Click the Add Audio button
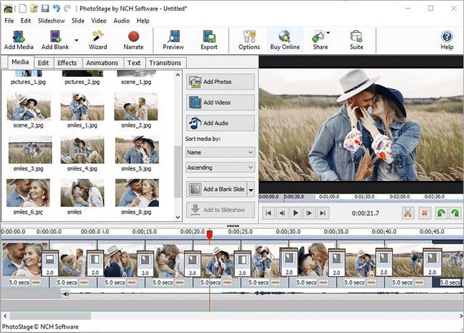 pyautogui.click(x=220, y=123)
